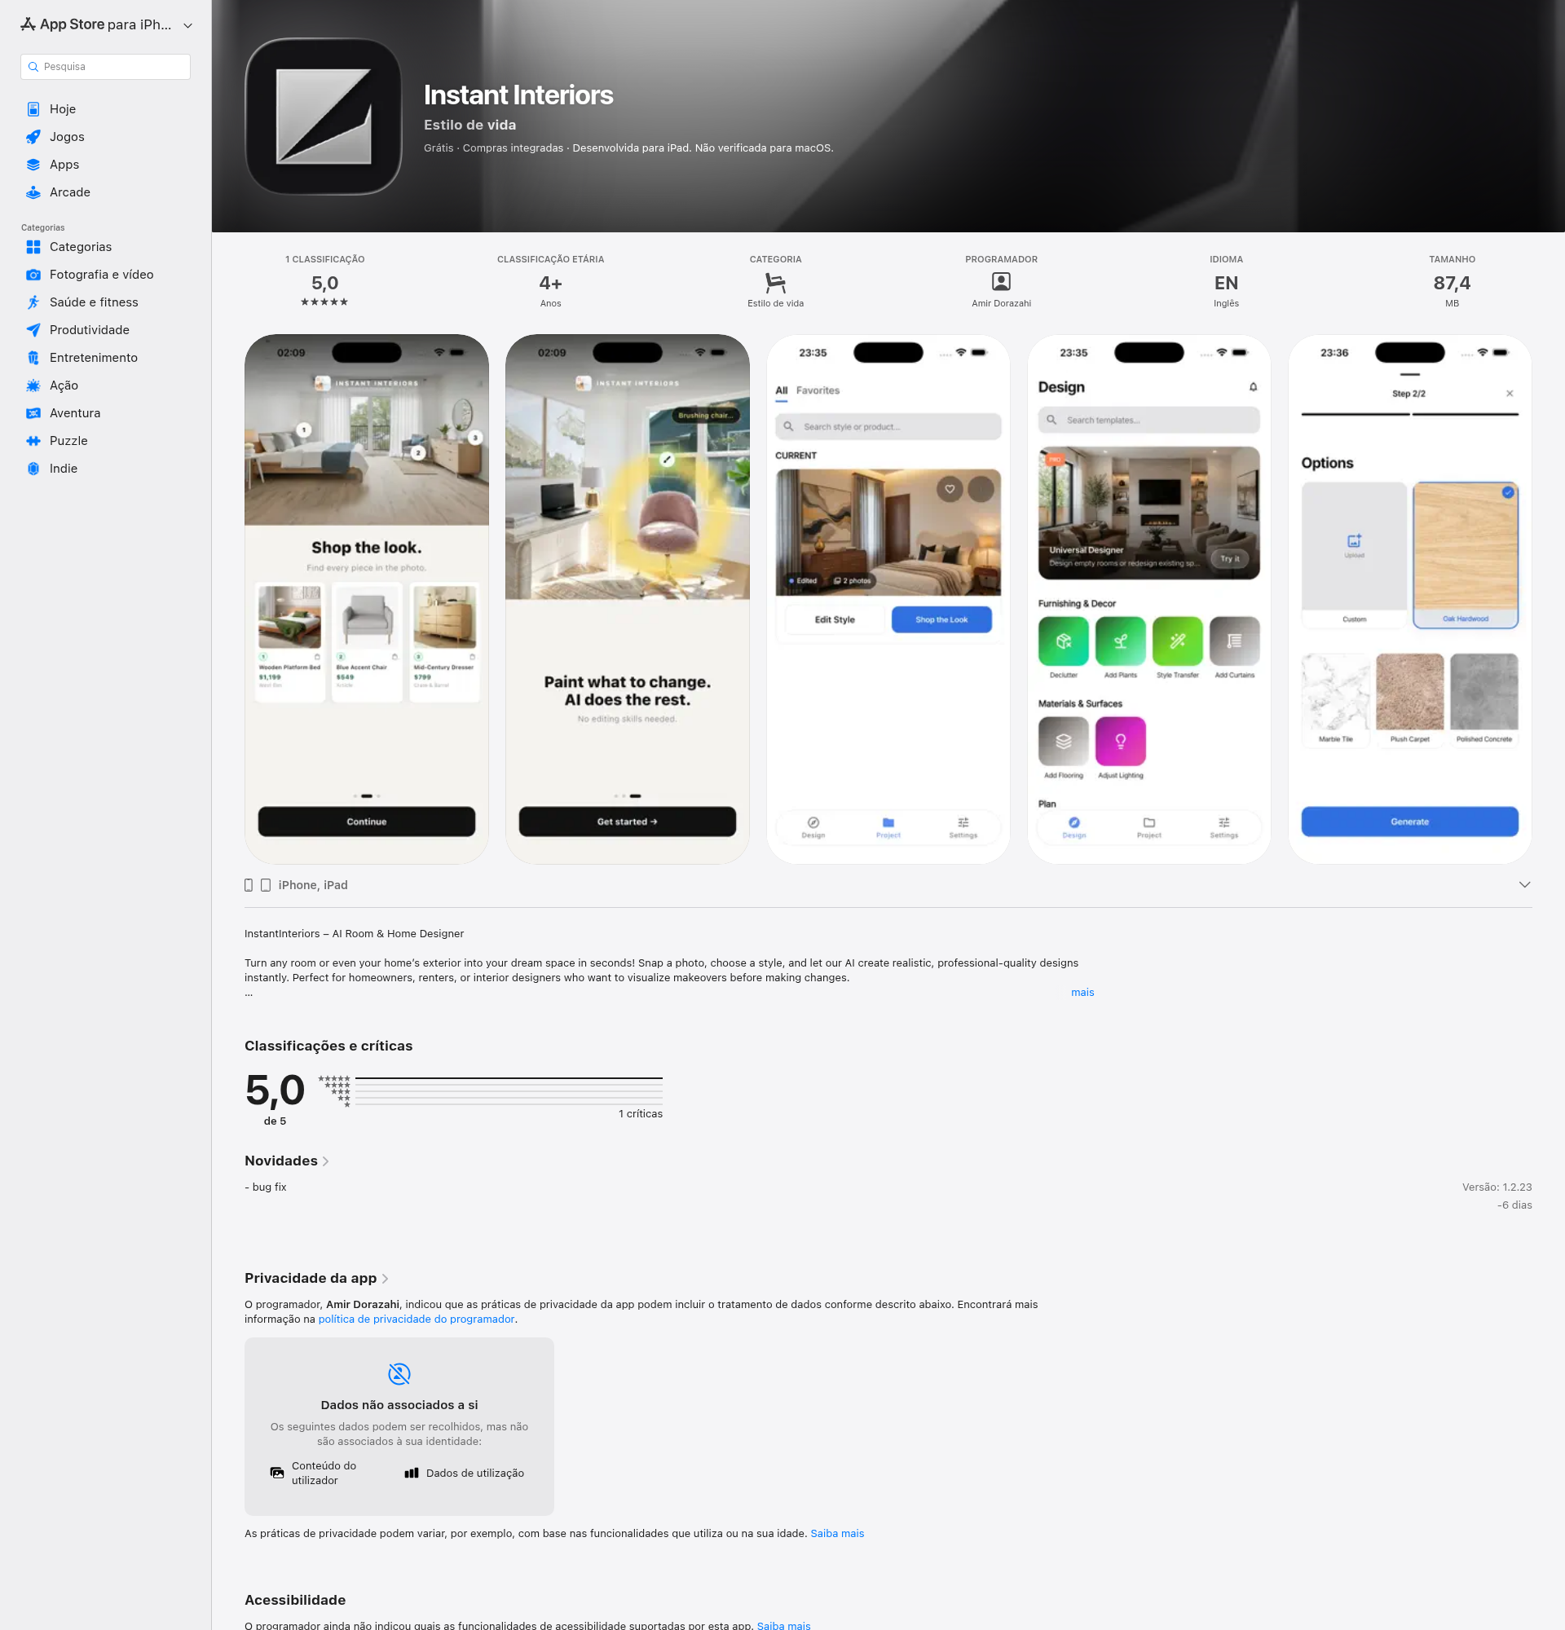Click the 87,4 MB size badge

1452,283
